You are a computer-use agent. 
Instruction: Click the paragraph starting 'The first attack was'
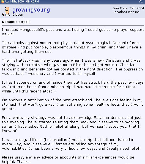point(72,67)
